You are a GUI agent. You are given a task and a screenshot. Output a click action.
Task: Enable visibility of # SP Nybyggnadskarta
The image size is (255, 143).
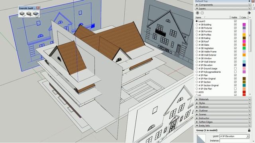click(235, 72)
